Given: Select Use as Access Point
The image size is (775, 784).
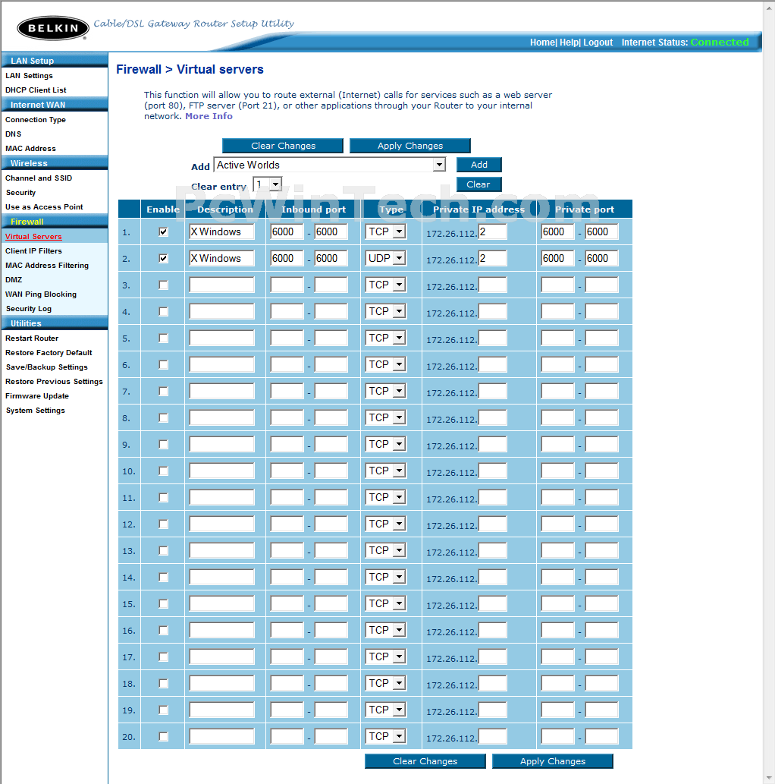Looking at the screenshot, I should click(44, 207).
